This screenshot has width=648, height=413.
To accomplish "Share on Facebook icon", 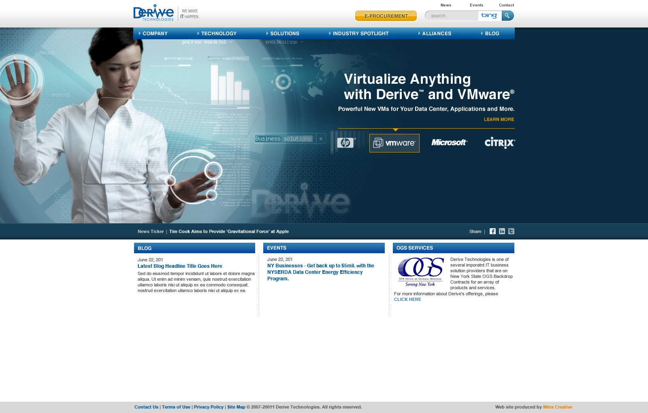I will (x=492, y=231).
